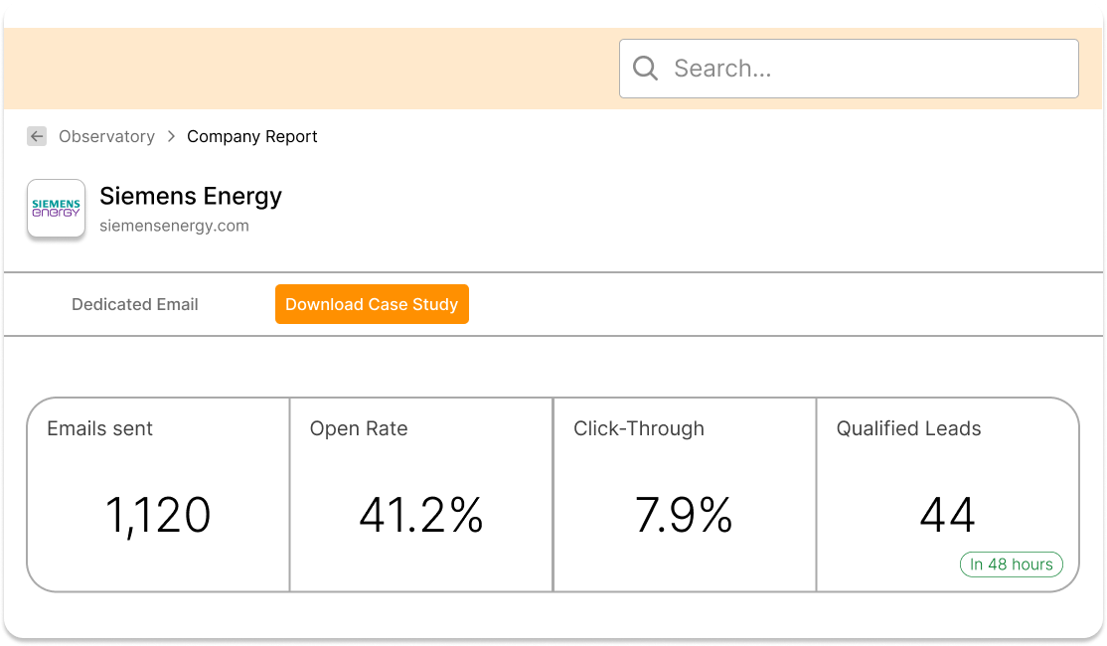This screenshot has width=1107, height=646.
Task: Select the Emails sent label
Action: [100, 428]
